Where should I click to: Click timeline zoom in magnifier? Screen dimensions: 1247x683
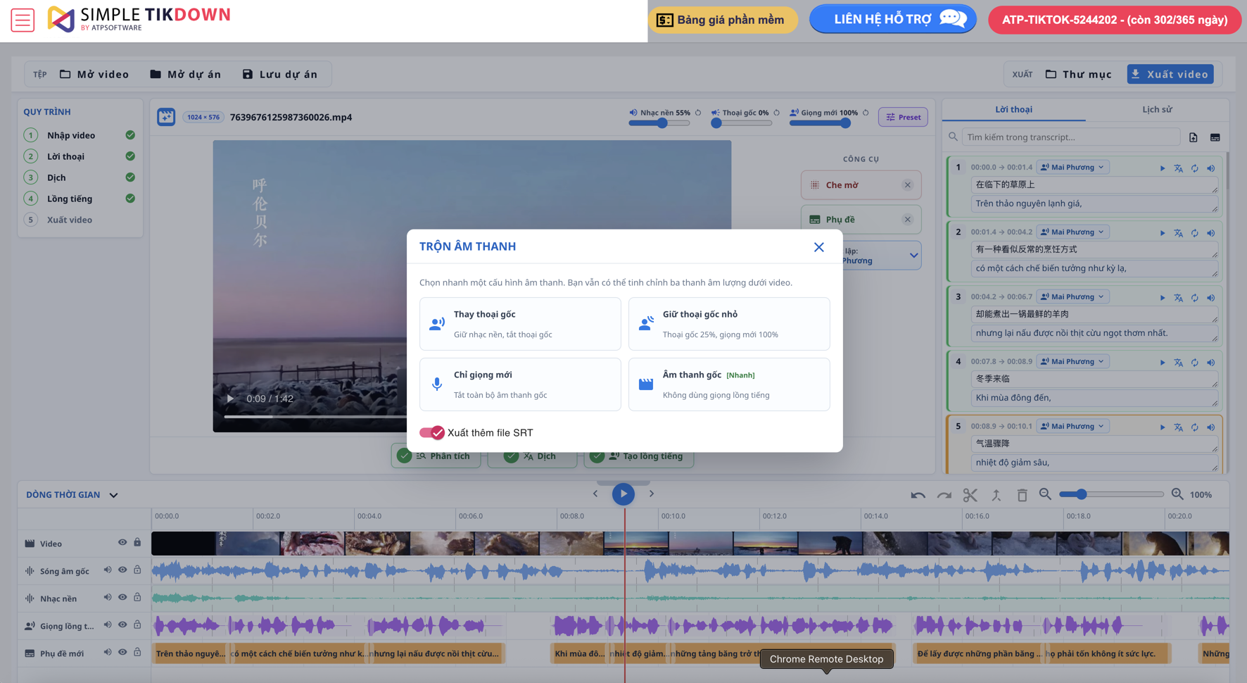1177,494
